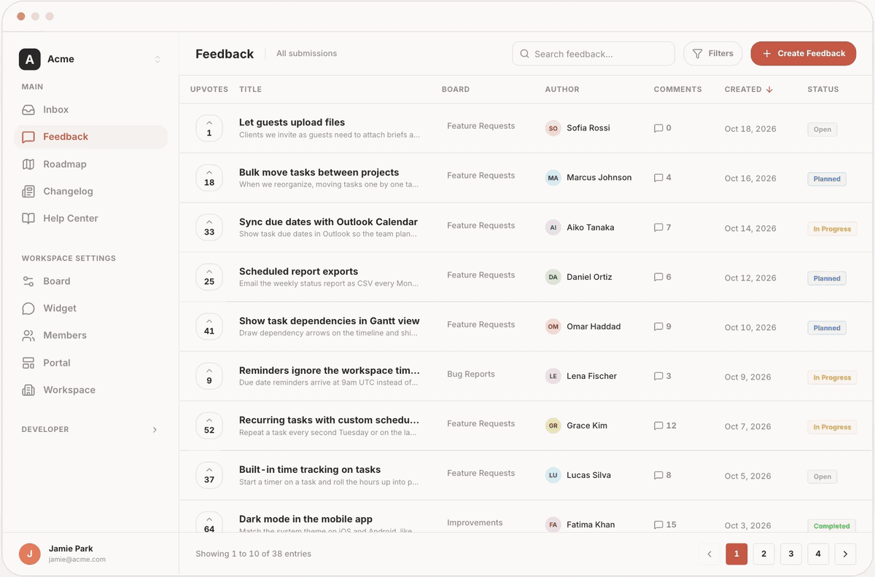Click Planned badge on Bulk move tasks

(827, 179)
